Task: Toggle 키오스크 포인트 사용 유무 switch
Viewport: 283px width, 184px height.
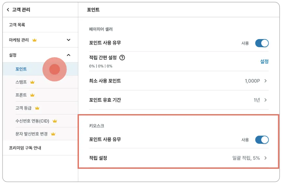Action: tap(262, 140)
